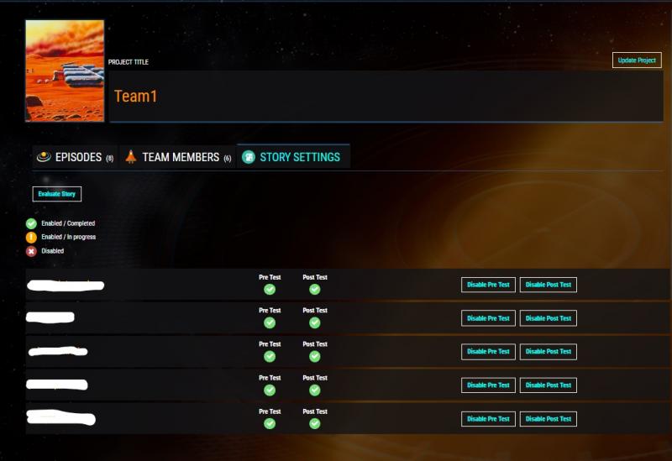Disable Post Test for the fourth member
Screen dimensions: 672x461
pyautogui.click(x=549, y=385)
